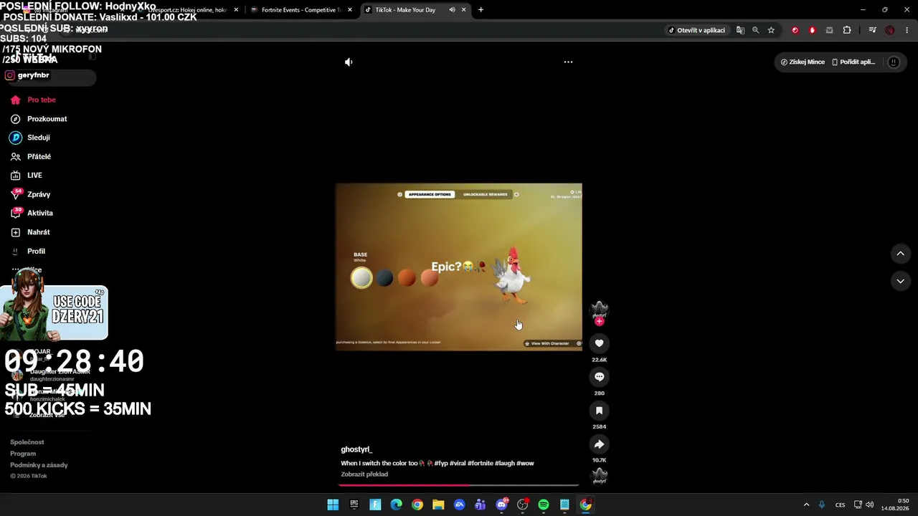918x516 pixels.
Task: Open the three-dot video options menu
Action: click(x=568, y=62)
